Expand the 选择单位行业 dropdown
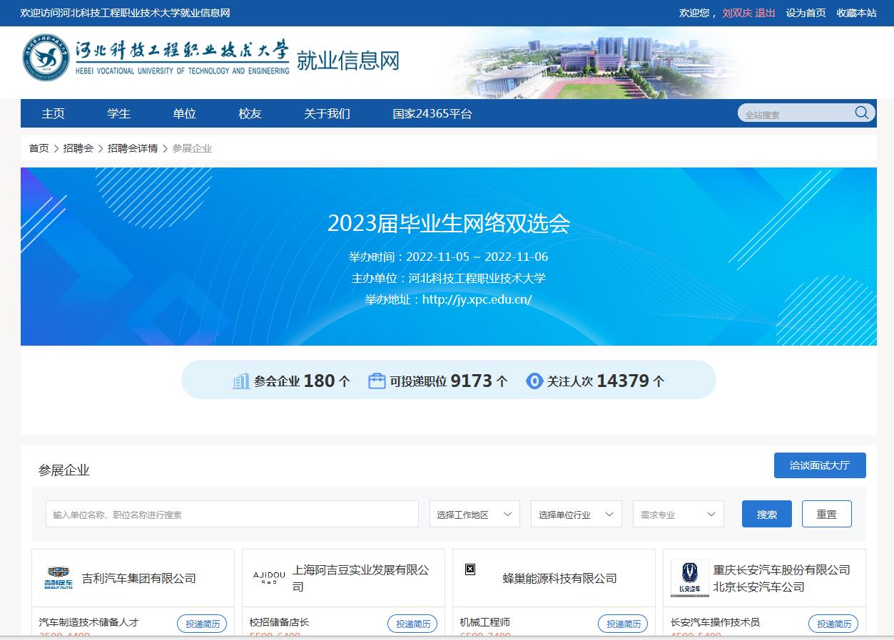The width and height of the screenshot is (894, 640). tap(576, 515)
